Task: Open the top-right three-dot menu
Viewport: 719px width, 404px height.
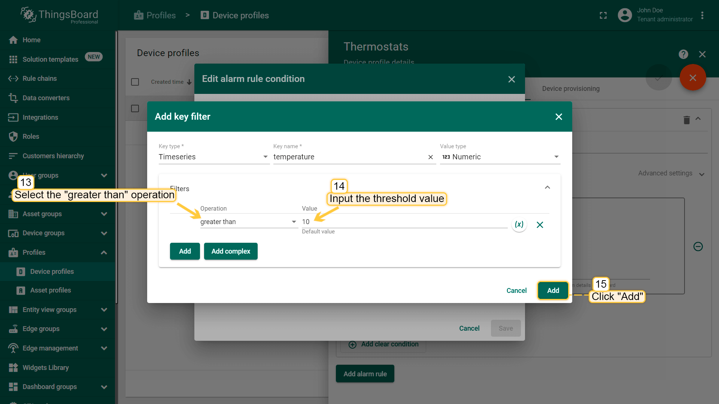Action: [x=702, y=15]
